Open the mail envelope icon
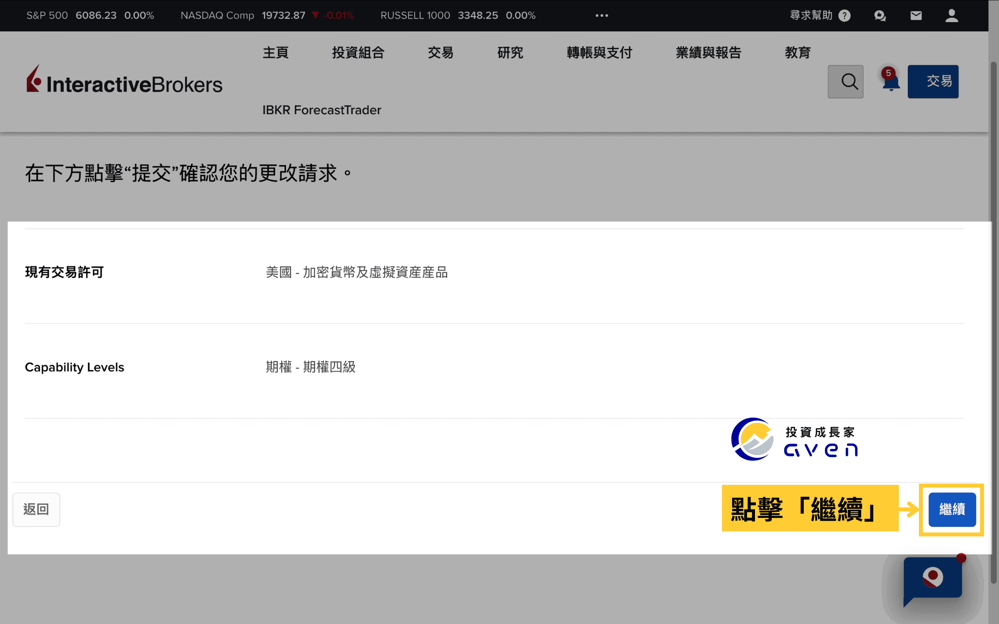This screenshot has height=624, width=999. point(916,15)
